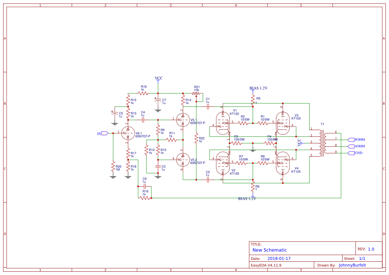This screenshot has width=389, height=275.
Task: Click the R9 resistor label text
Action: [162, 130]
